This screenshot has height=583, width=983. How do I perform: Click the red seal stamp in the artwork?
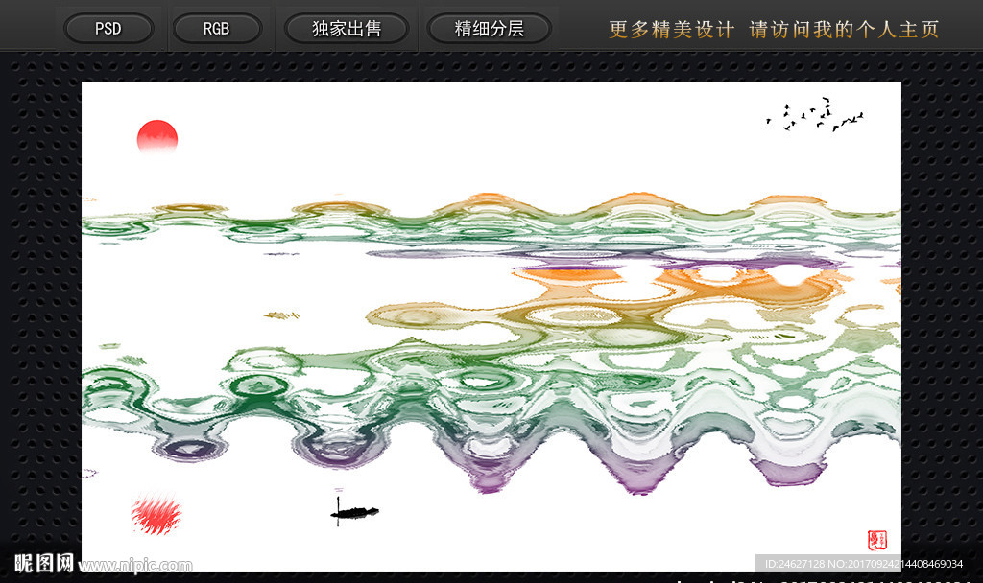point(877,540)
